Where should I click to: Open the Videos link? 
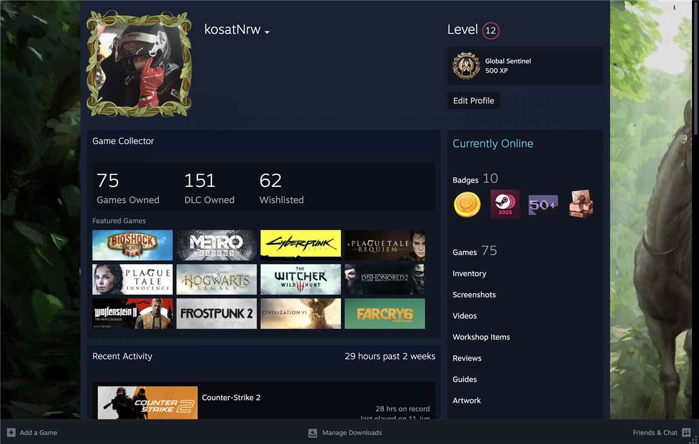465,316
